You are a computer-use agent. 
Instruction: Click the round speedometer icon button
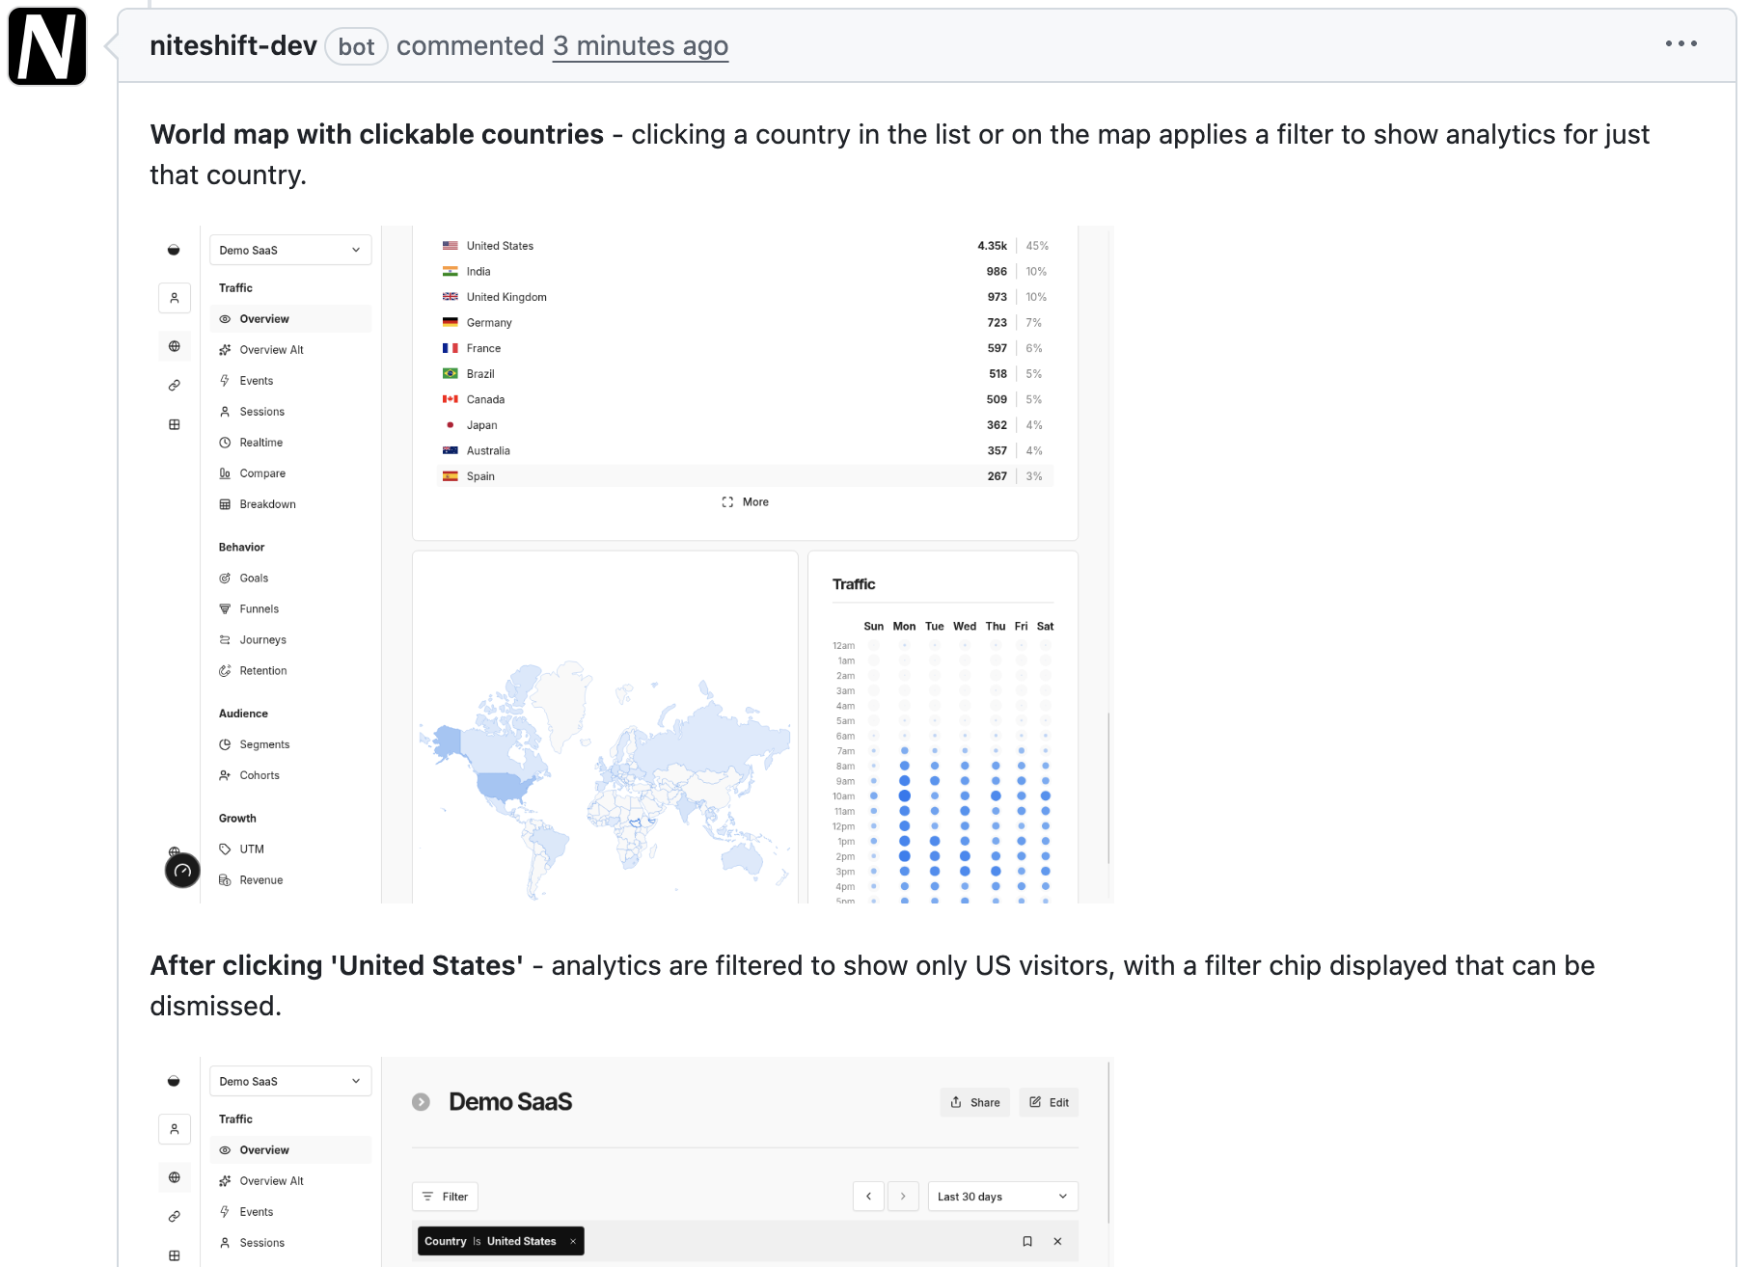(x=182, y=871)
